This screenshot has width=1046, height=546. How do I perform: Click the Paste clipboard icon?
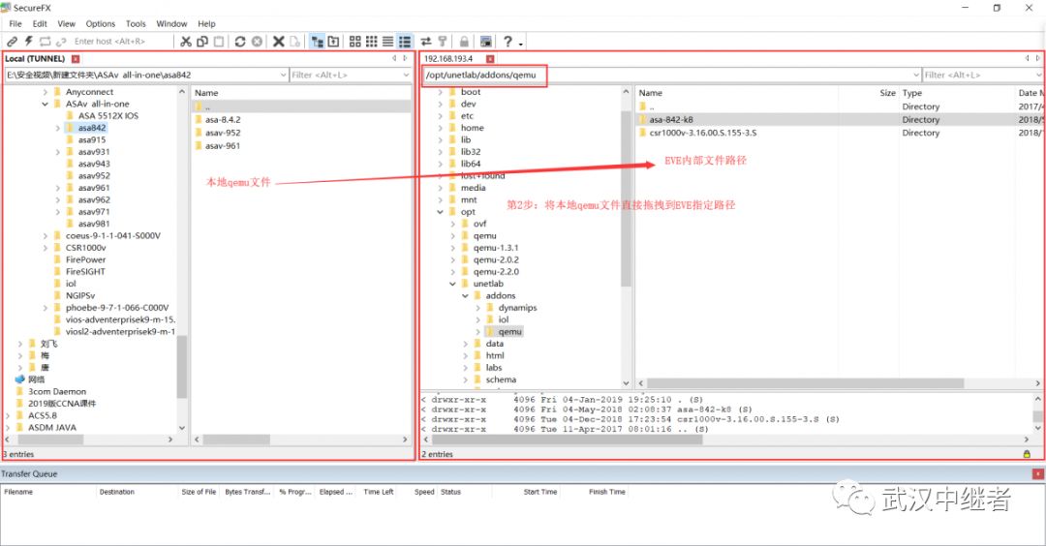click(x=219, y=42)
